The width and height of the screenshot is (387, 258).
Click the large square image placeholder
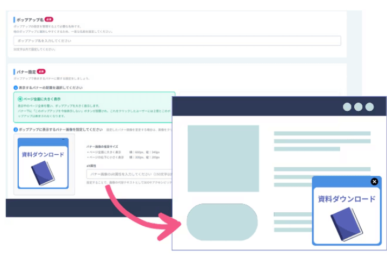[x=223, y=159]
